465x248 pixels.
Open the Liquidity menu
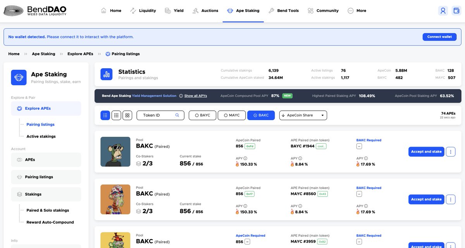pyautogui.click(x=143, y=10)
